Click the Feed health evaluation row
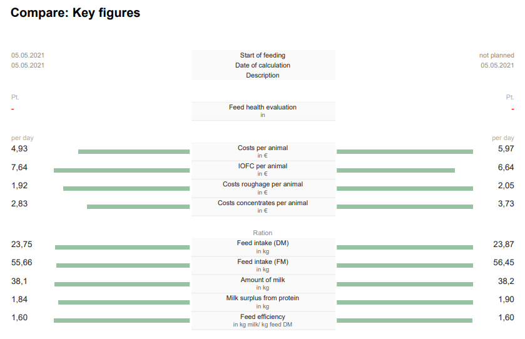Viewport: 525px width, 339px height. click(x=263, y=111)
